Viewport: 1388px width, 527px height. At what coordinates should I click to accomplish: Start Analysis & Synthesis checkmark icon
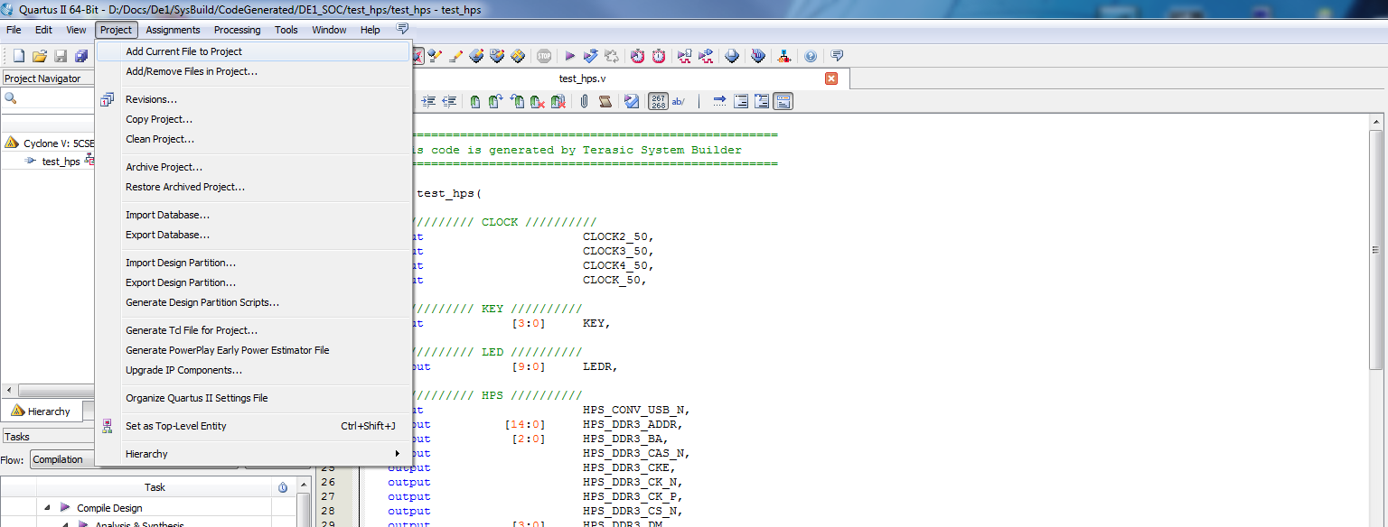(591, 56)
